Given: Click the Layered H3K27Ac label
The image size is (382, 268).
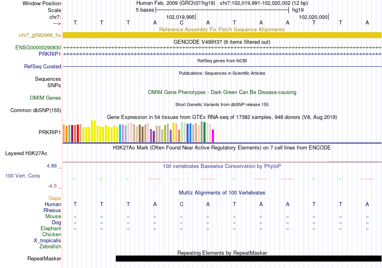Looking at the screenshot, I should coord(26,153).
